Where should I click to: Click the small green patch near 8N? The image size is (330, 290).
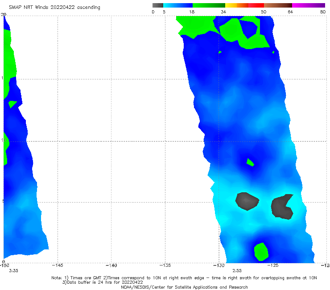pyautogui.click(x=250, y=162)
